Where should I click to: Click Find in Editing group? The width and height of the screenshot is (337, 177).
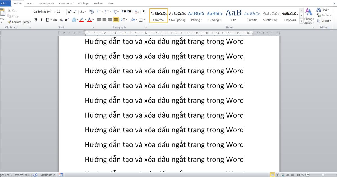pos(323,10)
